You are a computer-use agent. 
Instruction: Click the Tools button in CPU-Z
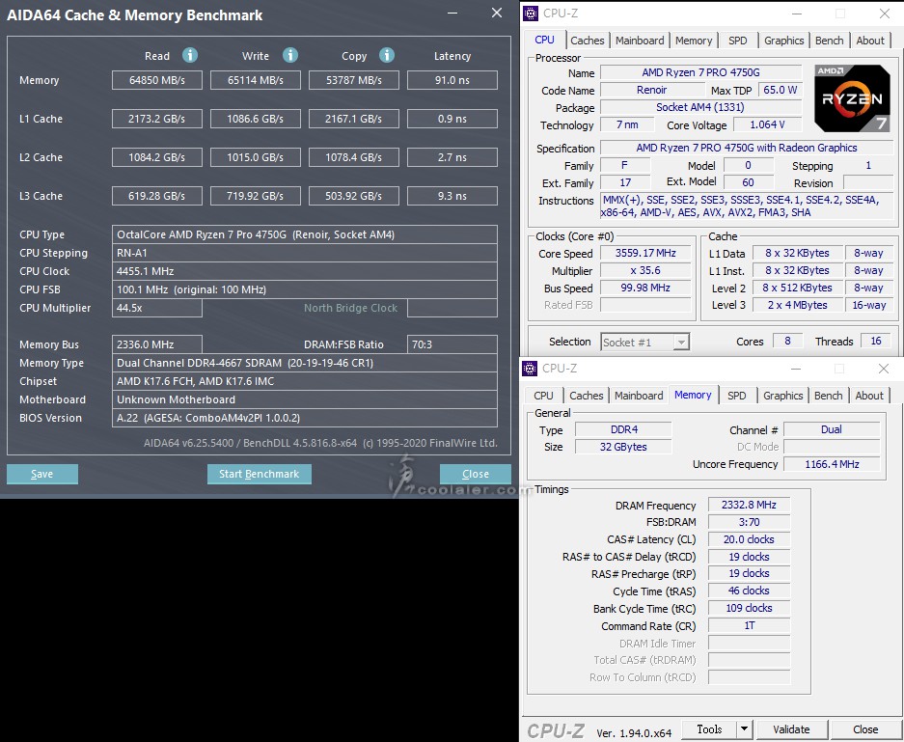click(x=710, y=729)
